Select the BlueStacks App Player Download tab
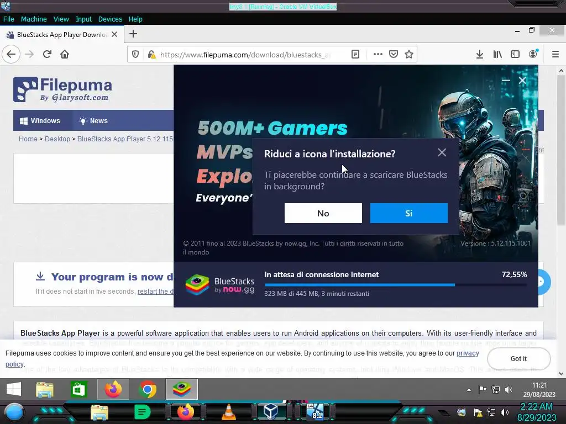Viewport: 566px width, 424px height. [x=62, y=35]
